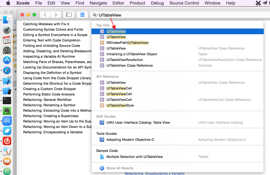Screen dimensions: 270x175
Task: Open Evernote elephant in the Dock
Action: (x=7, y=111)
